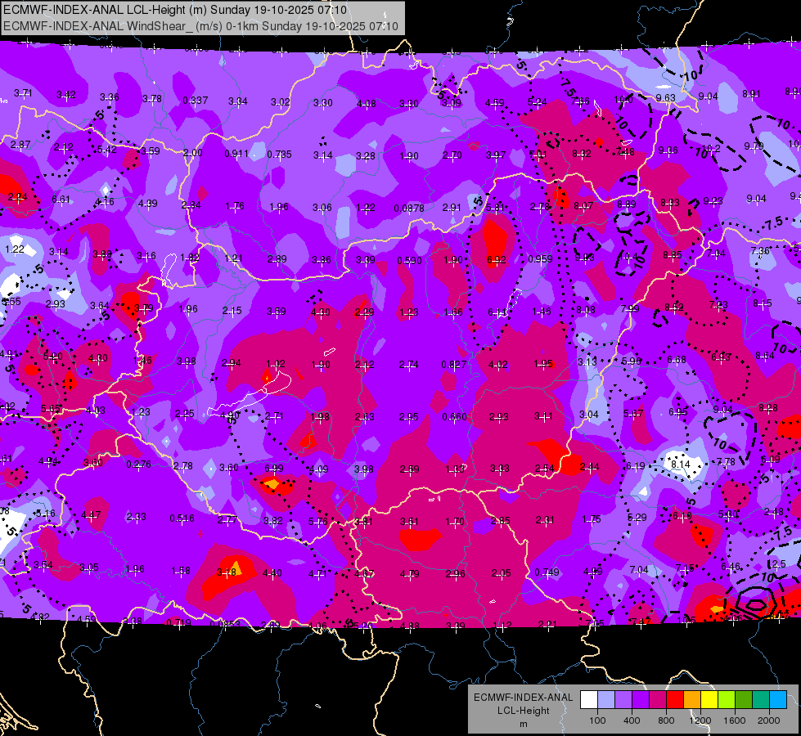801x736 pixels.
Task: Click the 800 legend scale label
Action: pos(666,720)
